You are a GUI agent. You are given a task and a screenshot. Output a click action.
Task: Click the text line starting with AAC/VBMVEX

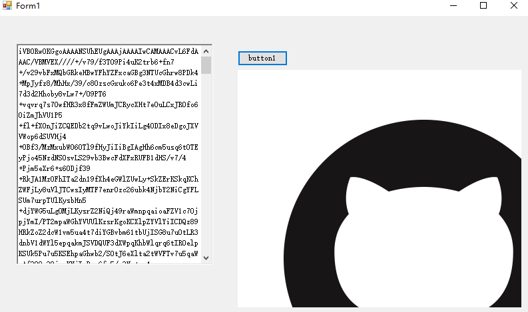97,62
